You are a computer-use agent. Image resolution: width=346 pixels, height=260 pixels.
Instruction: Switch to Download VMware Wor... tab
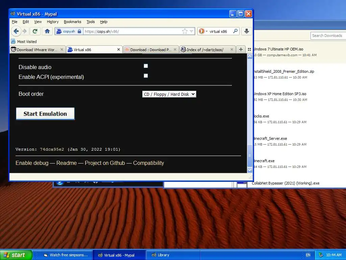coord(38,49)
